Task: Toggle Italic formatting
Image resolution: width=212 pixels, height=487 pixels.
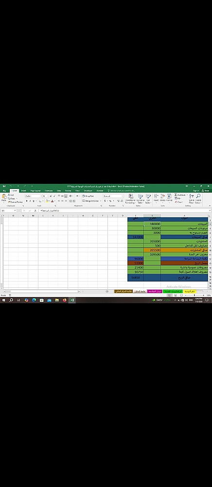Action: [30, 201]
